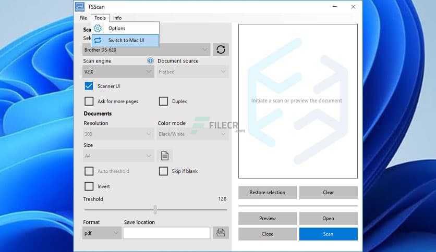Click the document preview area
Screen dimensions: 436x252
(298, 102)
